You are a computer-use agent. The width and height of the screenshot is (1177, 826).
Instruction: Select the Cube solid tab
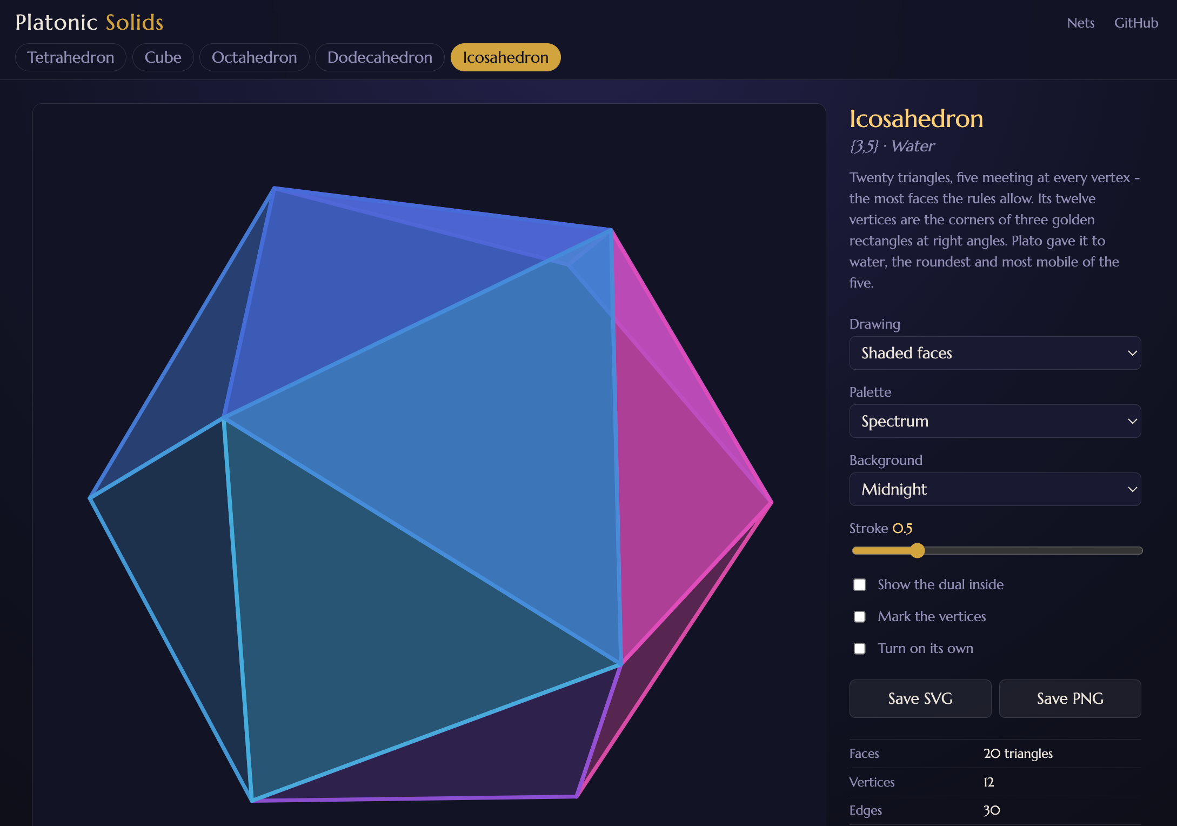point(163,57)
